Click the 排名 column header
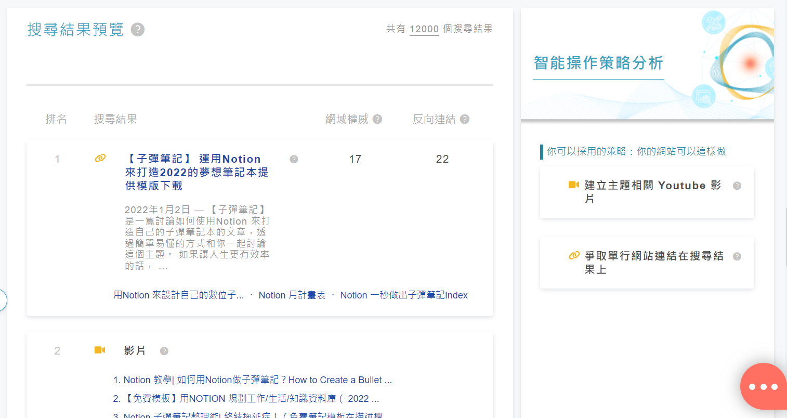The image size is (787, 418). point(56,119)
